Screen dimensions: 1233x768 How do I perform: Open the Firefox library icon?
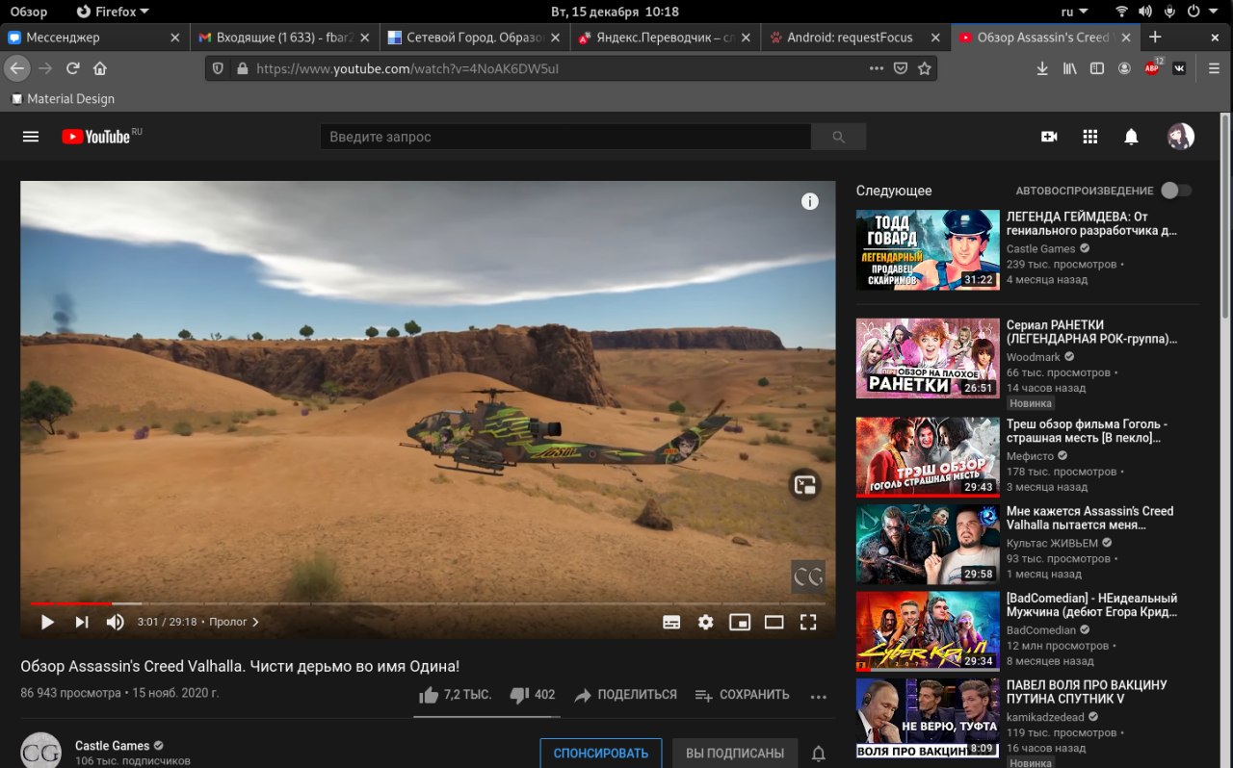pyautogui.click(x=1069, y=68)
